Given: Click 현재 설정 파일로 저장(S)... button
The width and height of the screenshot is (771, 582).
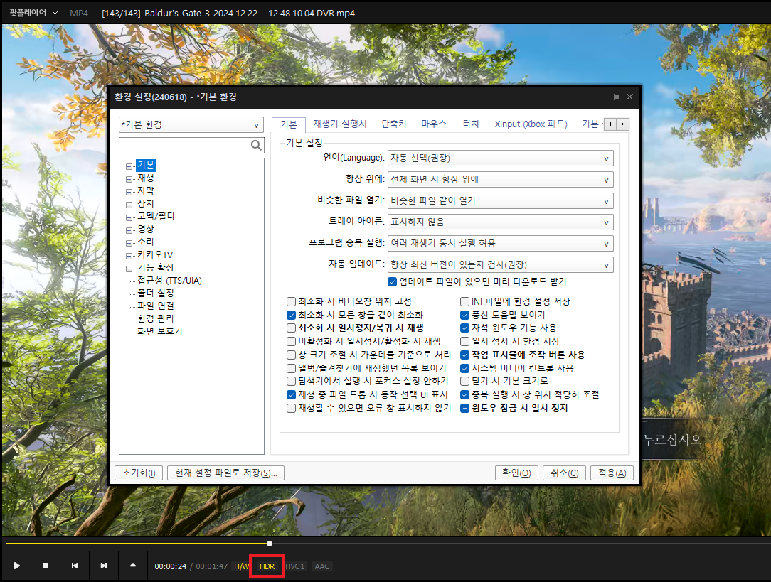Looking at the screenshot, I should pyautogui.click(x=225, y=473).
